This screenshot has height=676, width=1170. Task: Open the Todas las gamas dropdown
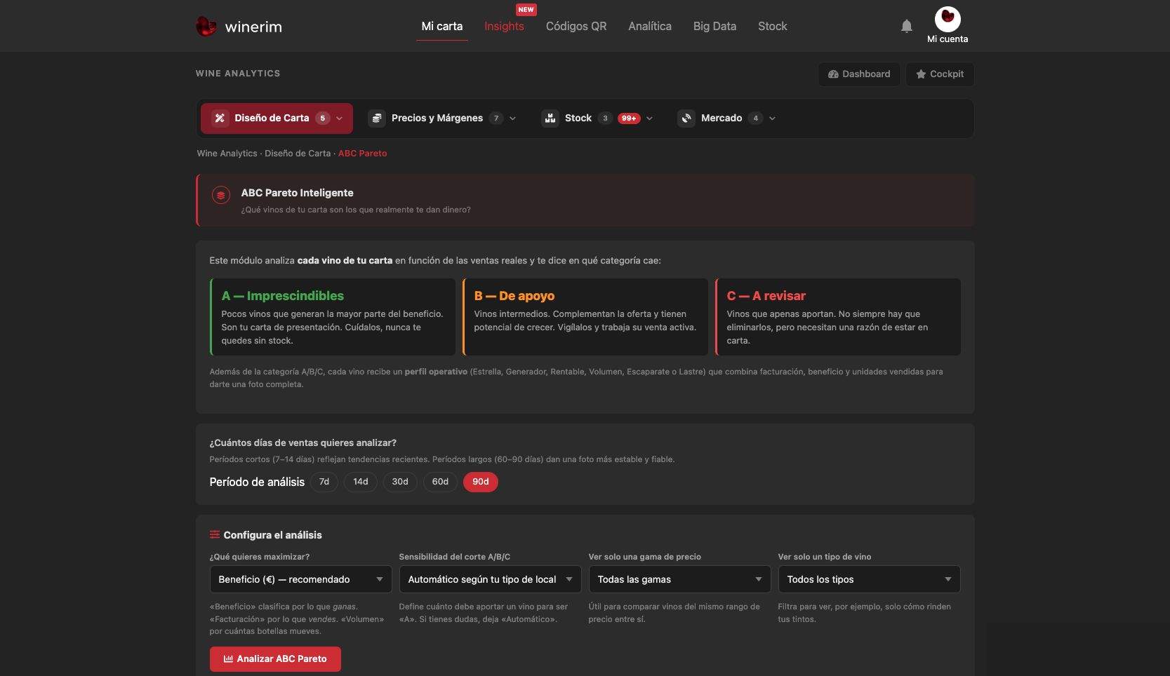(x=679, y=579)
